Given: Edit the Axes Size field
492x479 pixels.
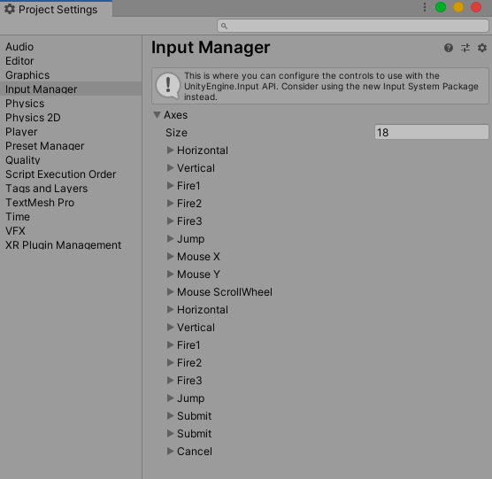Looking at the screenshot, I should (432, 132).
